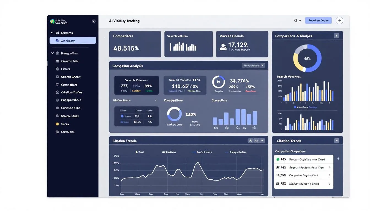Click the blue button next to the search field
Image resolution: width=370 pixels, height=211 pixels.
pyautogui.click(x=318, y=20)
